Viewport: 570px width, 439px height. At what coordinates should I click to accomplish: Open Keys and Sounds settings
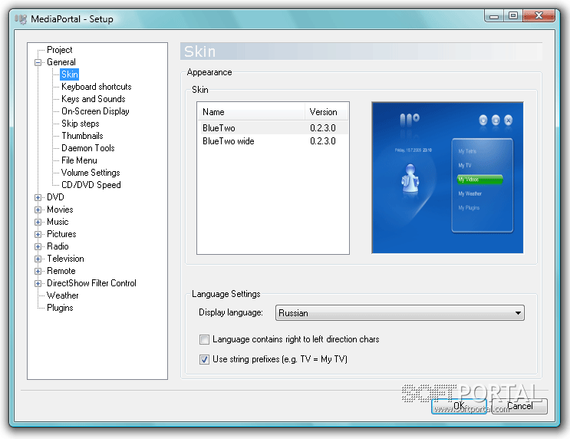(x=94, y=99)
